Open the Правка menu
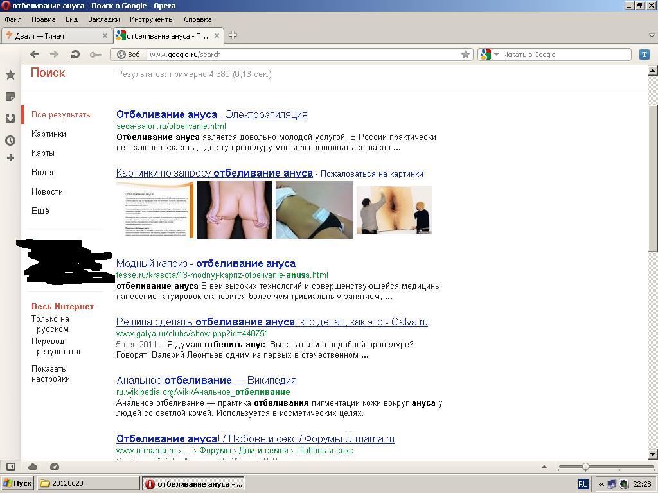The width and height of the screenshot is (658, 493). [x=43, y=19]
